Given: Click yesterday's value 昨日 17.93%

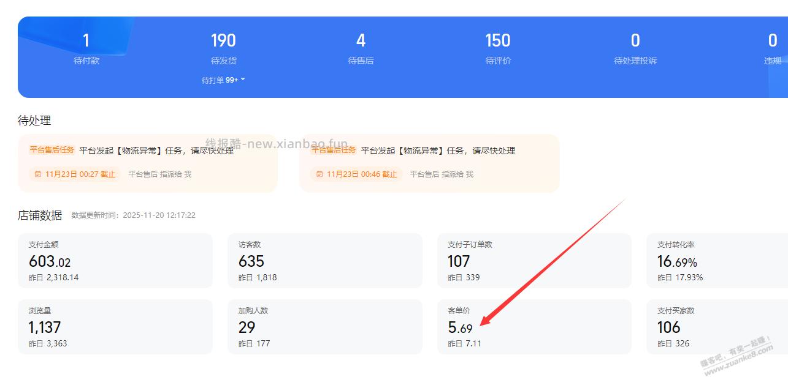Looking at the screenshot, I should [681, 277].
